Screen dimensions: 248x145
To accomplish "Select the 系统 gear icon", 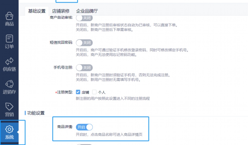I will pos(9,129).
